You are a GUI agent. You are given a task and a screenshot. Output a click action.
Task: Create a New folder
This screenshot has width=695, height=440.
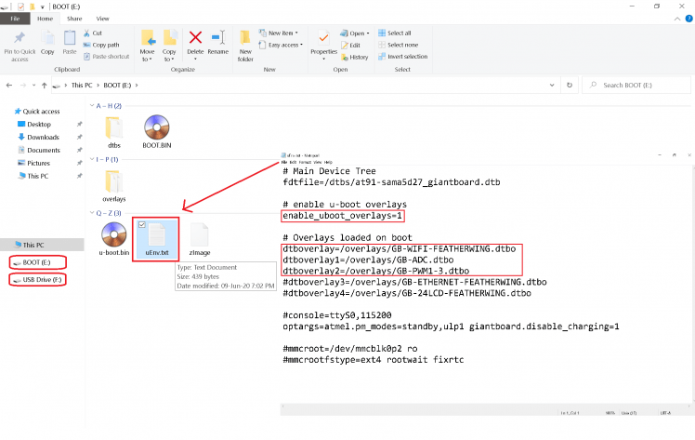[245, 46]
